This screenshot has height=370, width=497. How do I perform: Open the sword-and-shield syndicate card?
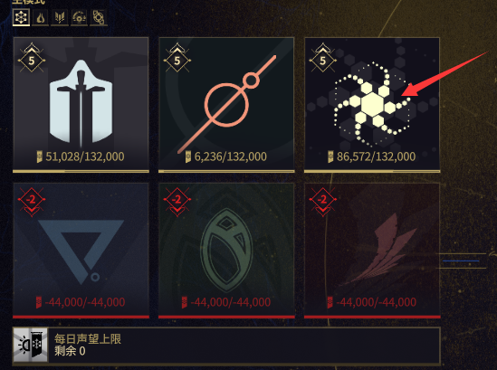[x=81, y=105]
